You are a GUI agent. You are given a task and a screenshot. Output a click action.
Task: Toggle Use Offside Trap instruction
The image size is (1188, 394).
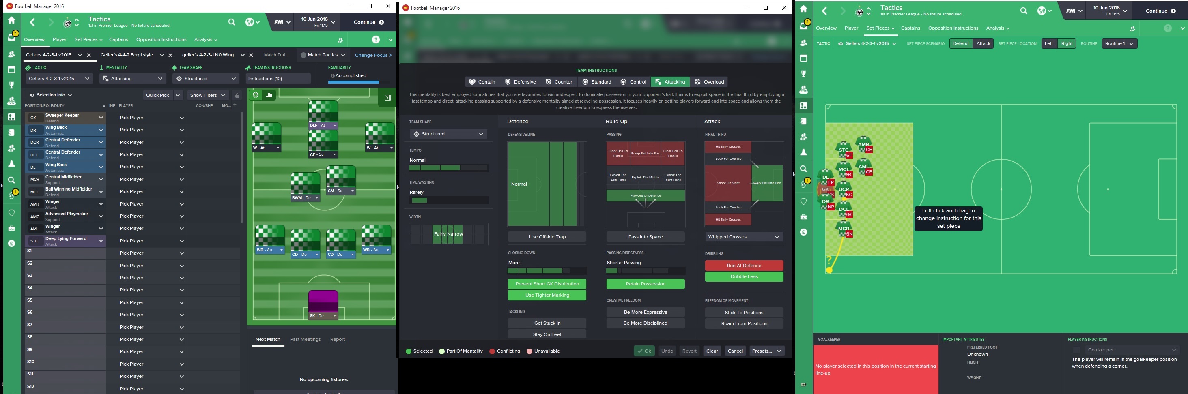tap(547, 237)
